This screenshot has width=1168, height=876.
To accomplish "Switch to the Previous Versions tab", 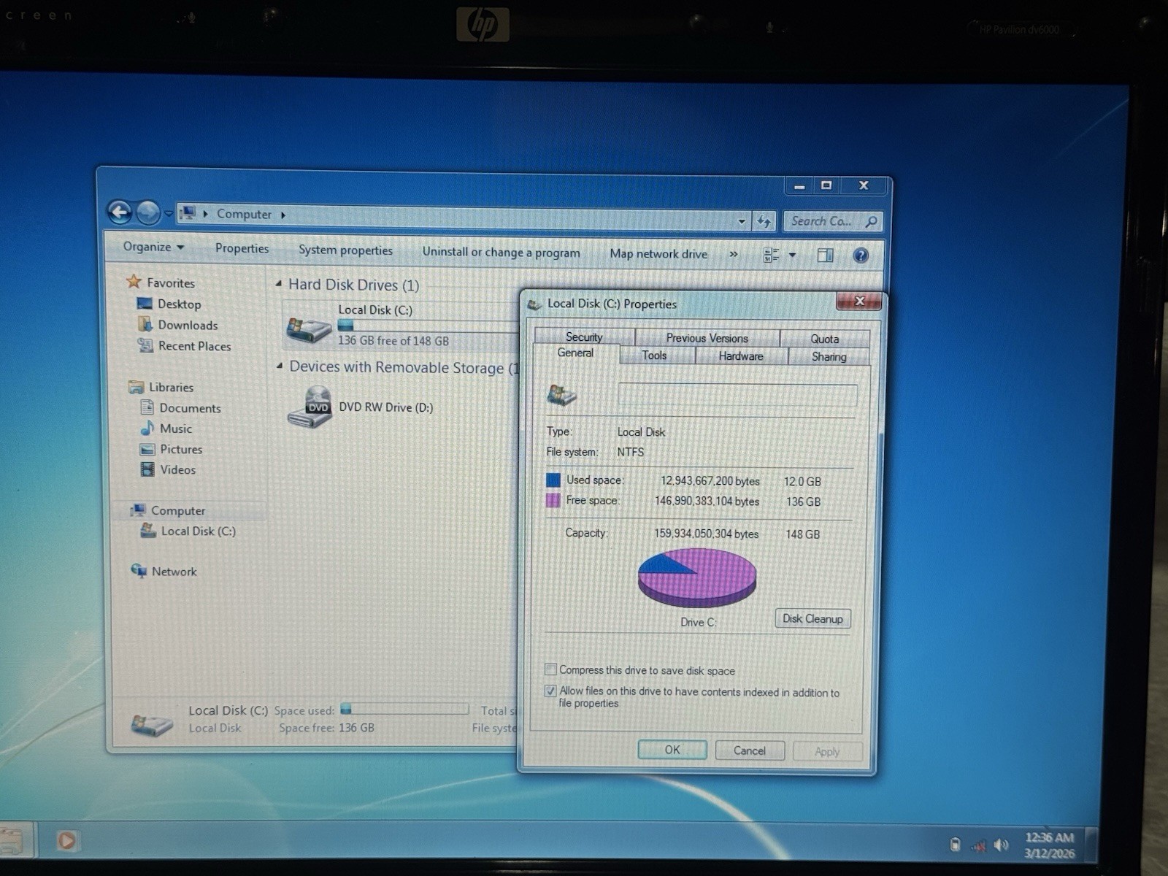I will click(707, 338).
